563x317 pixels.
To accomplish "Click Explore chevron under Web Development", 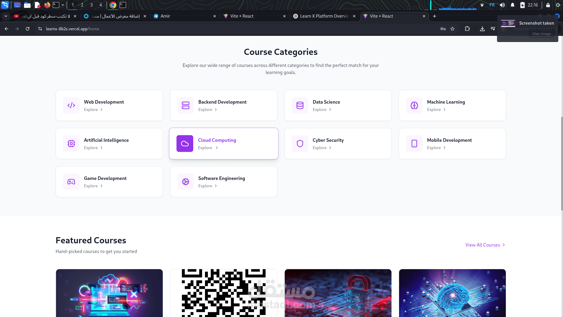I will pyautogui.click(x=101, y=110).
